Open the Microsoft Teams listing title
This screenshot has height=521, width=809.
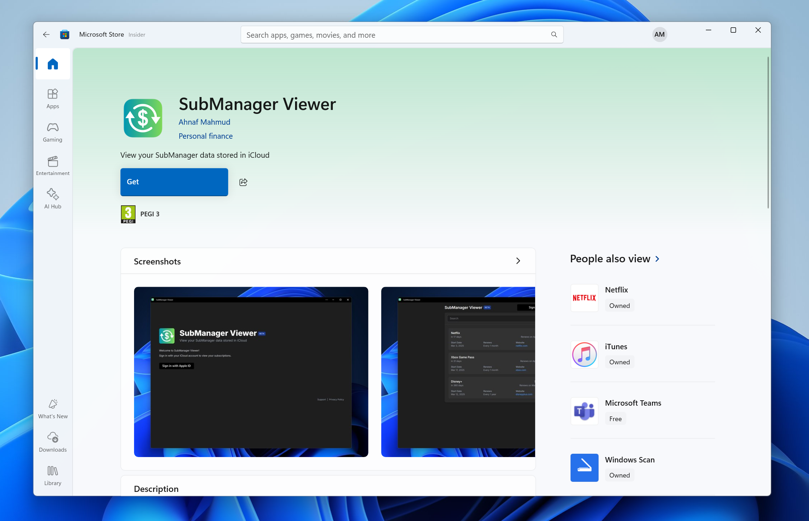click(x=633, y=403)
